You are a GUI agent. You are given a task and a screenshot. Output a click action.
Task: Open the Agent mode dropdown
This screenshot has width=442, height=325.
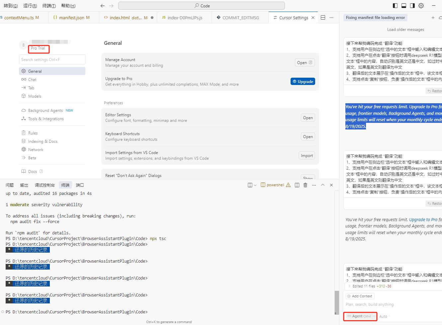click(360, 316)
